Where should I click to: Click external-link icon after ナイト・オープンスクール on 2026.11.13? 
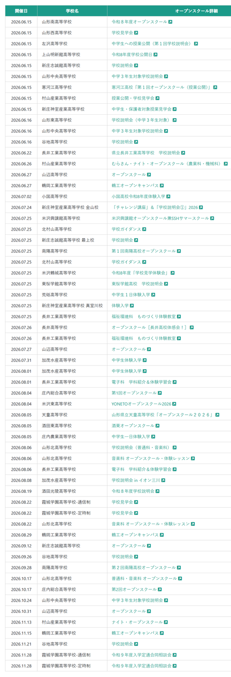tap(166, 622)
